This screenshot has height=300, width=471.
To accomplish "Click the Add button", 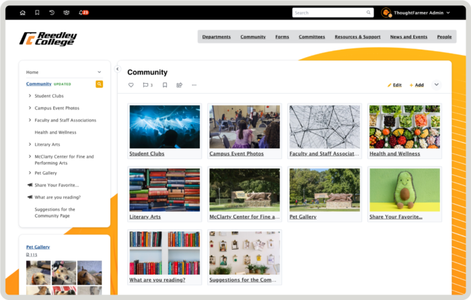I will [x=416, y=85].
